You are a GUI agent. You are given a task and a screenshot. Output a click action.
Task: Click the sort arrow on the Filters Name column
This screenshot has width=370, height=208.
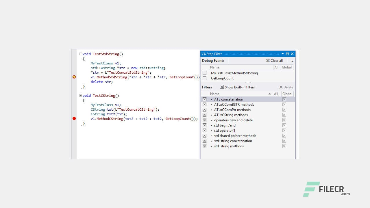pyautogui.click(x=269, y=94)
